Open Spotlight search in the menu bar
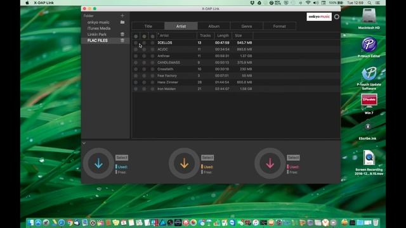This screenshot has height=228, width=406. pyautogui.click(x=369, y=3)
